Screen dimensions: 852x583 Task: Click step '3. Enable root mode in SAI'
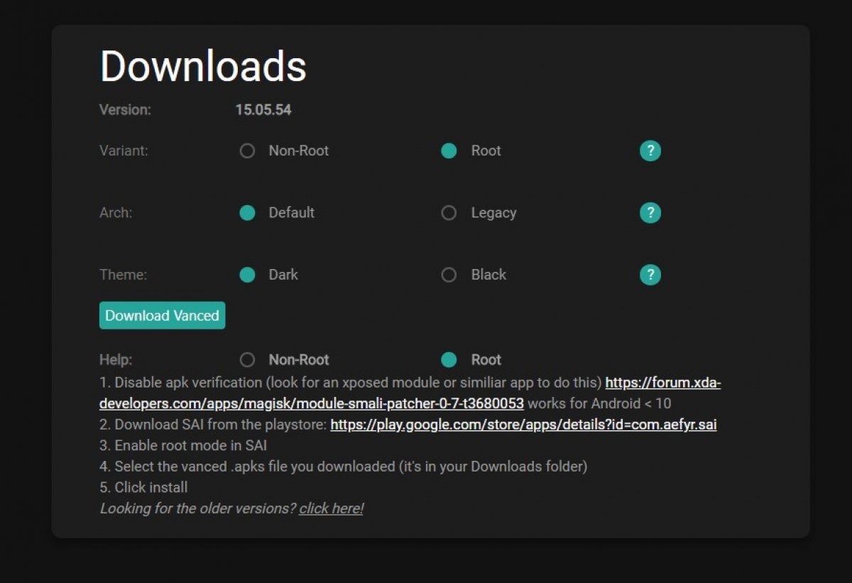click(183, 446)
